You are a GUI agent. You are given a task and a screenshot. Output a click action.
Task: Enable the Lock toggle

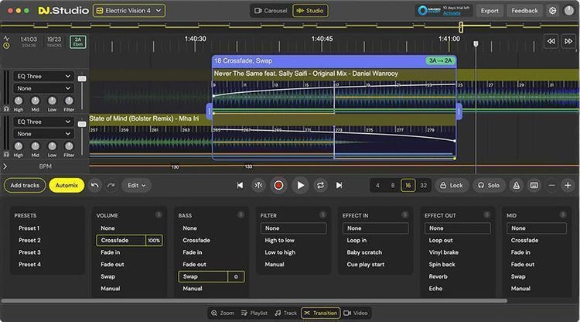[x=451, y=186]
